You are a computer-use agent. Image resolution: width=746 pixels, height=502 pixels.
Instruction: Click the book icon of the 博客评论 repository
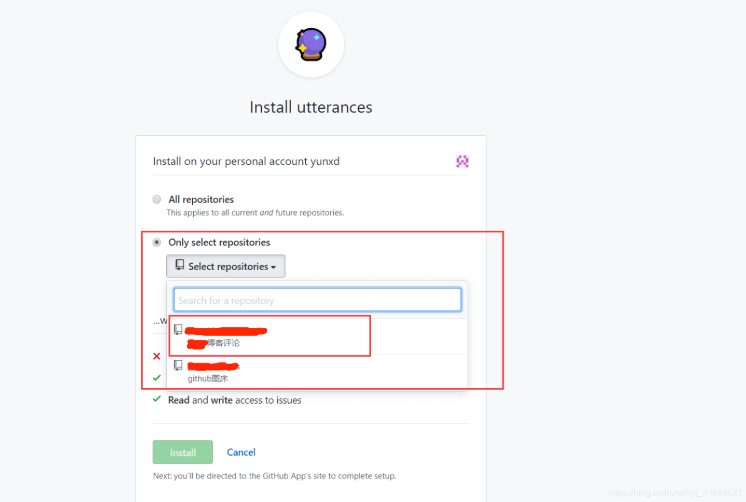(x=178, y=330)
